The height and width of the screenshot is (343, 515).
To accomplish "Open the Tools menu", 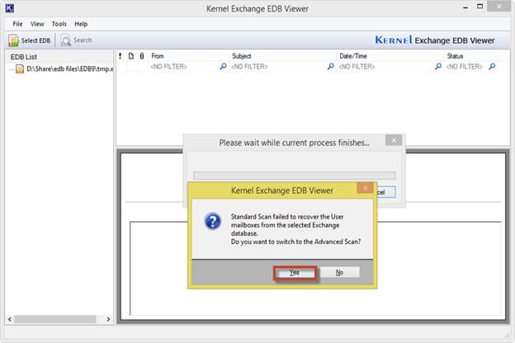I will pos(59,24).
